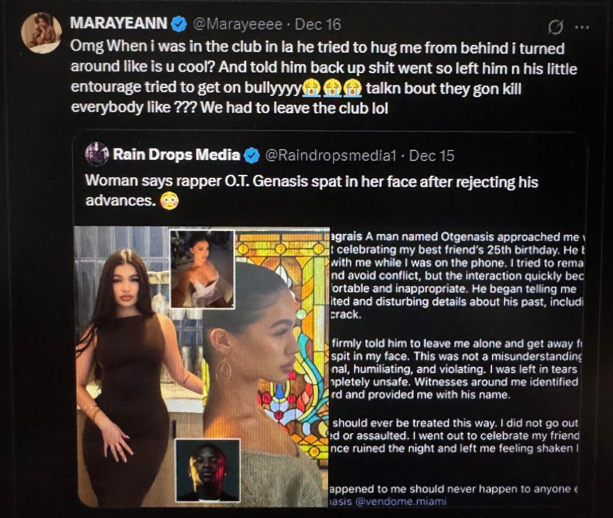Click the Dec 16 tweet timestamp

pyautogui.click(x=318, y=25)
